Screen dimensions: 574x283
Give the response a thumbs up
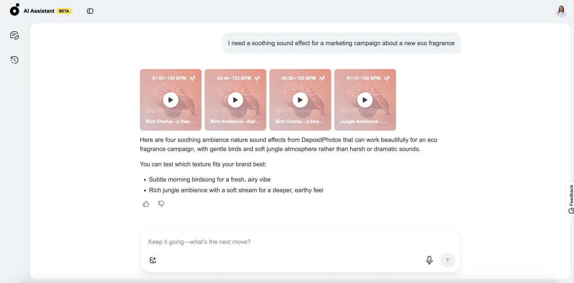(x=146, y=204)
